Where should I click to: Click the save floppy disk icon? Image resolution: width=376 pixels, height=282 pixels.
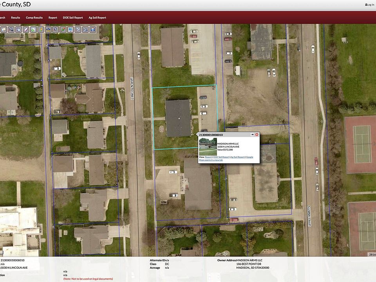click(x=93, y=29)
